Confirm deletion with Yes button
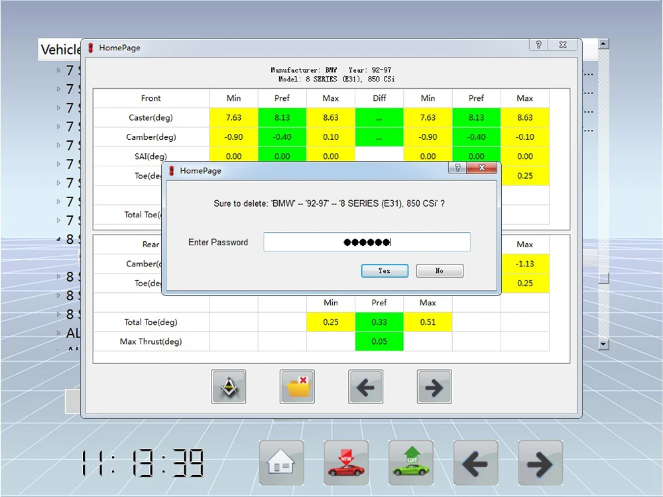This screenshot has height=497, width=663. [385, 271]
